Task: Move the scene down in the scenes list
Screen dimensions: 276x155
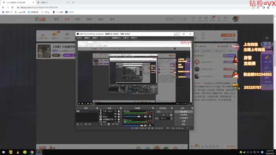Action: (90, 124)
